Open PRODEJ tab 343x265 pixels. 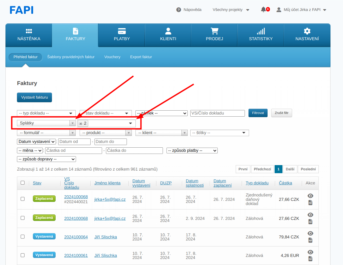[x=214, y=35]
